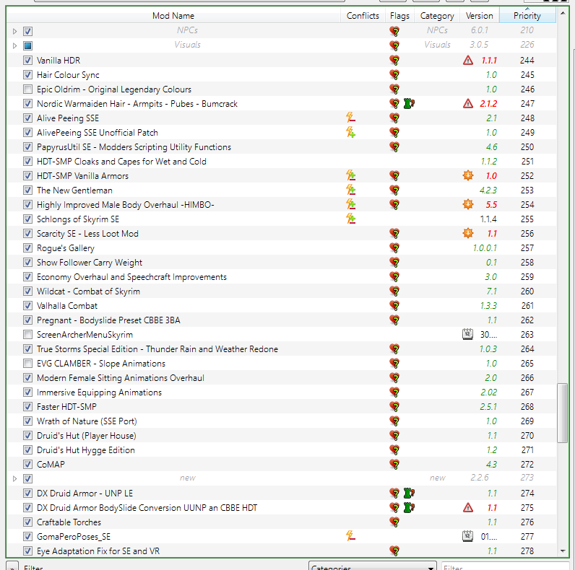Expand the new separator group
The image size is (575, 570).
click(x=14, y=479)
